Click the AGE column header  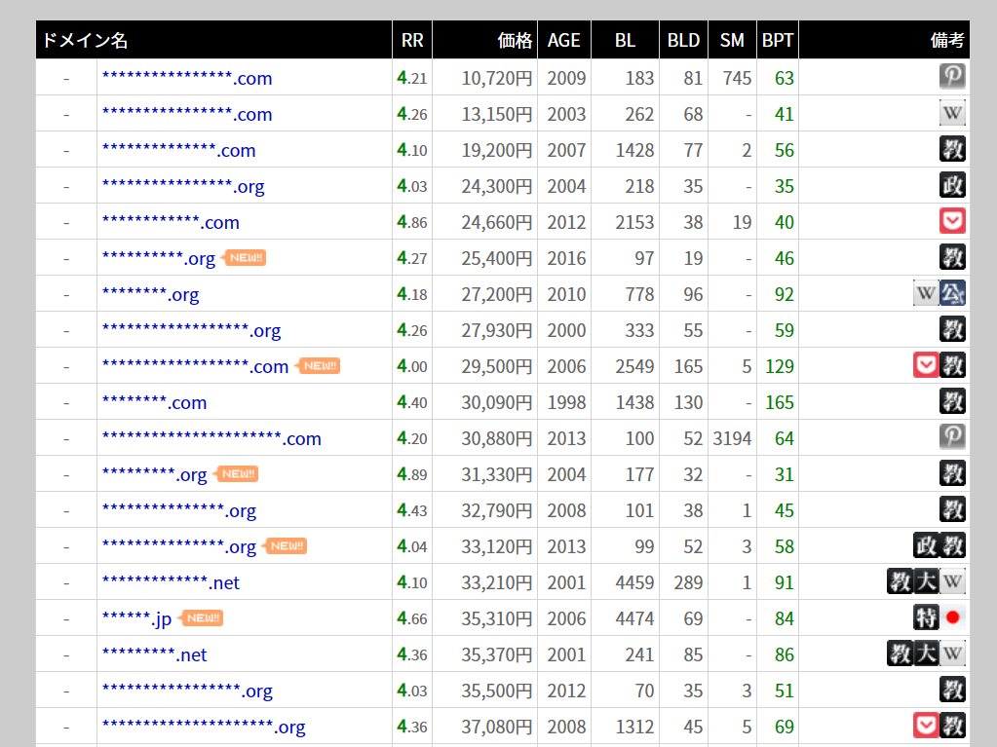tap(563, 41)
